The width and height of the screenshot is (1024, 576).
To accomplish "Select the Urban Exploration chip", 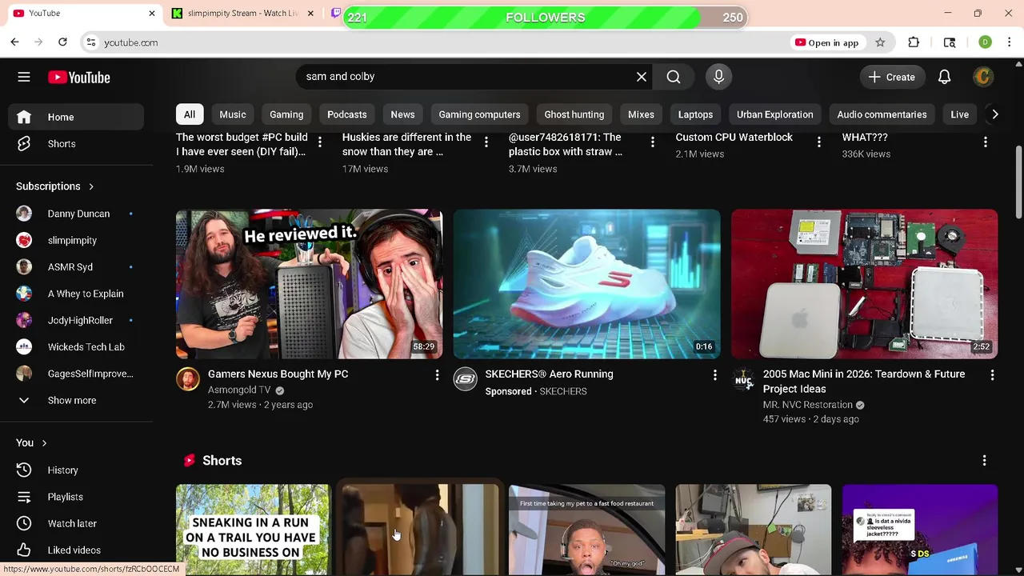I will [x=774, y=114].
